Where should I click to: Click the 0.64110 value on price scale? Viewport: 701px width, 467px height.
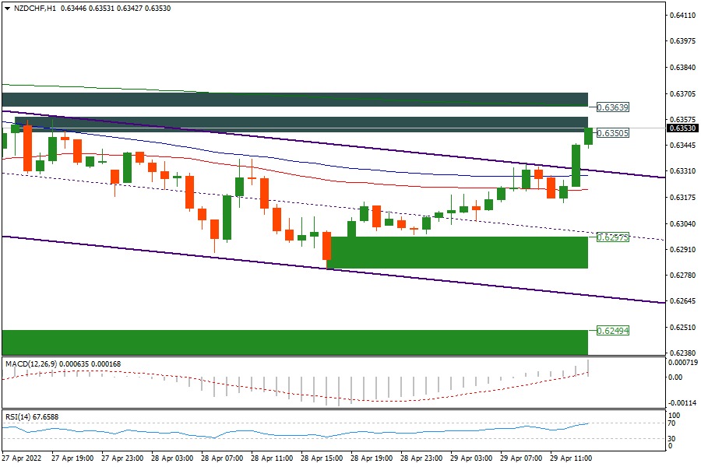tap(682, 15)
